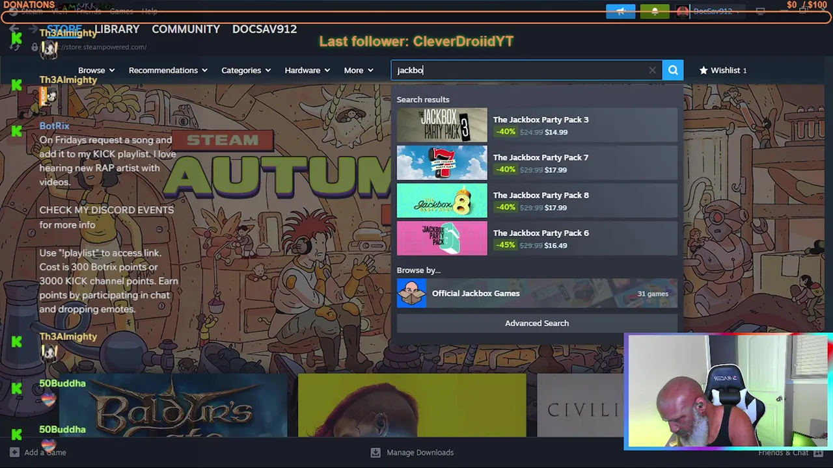Go to the STORE tab

click(x=64, y=29)
